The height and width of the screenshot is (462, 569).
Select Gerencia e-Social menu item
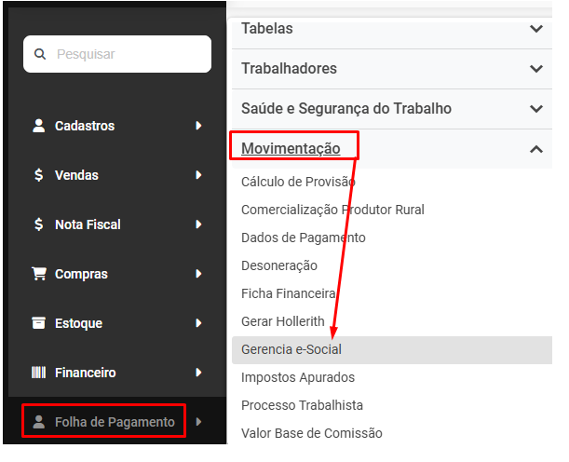[x=291, y=349]
